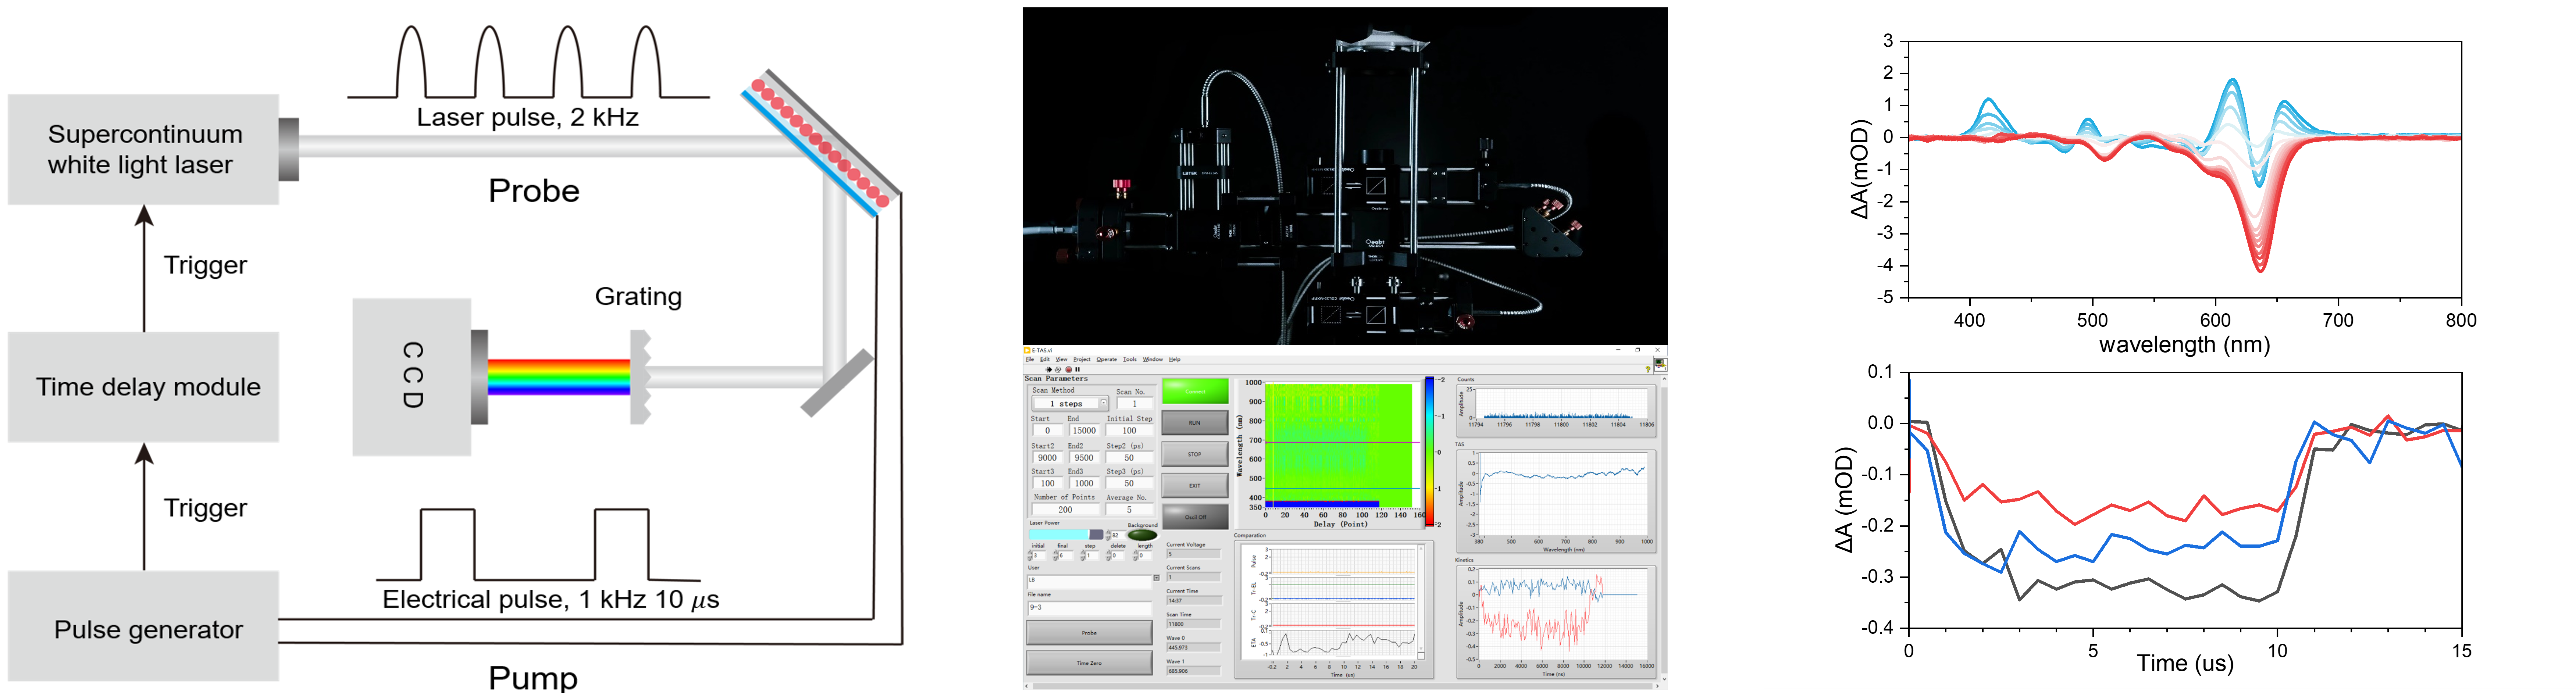Toggle the Oscil Off button
The height and width of the screenshot is (693, 2576).
point(1195,517)
